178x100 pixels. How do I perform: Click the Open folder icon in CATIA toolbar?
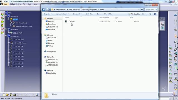[7, 95]
